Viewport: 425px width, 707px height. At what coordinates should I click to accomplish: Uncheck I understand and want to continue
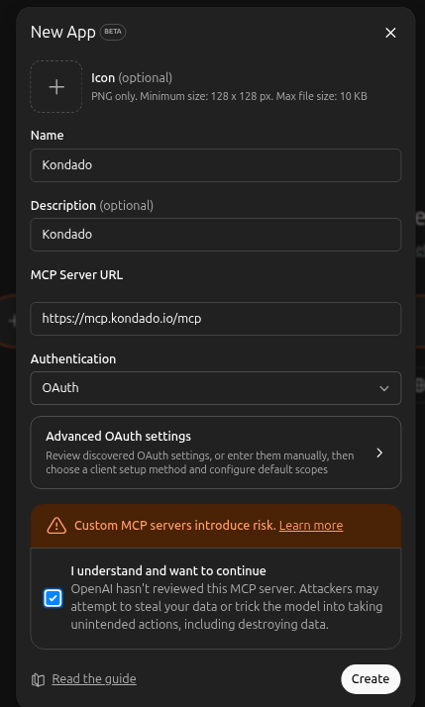pyautogui.click(x=53, y=598)
